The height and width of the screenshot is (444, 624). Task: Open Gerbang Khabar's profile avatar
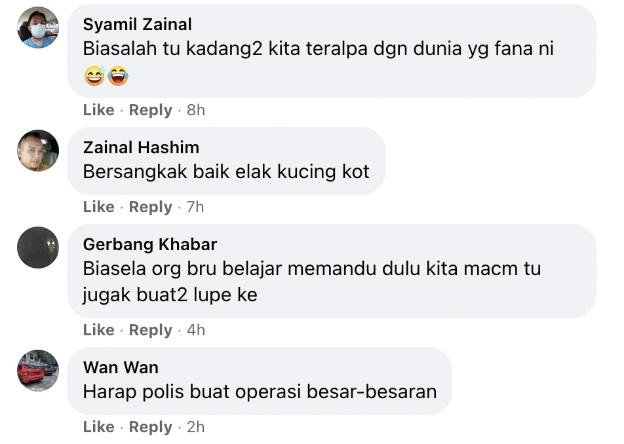coord(38,248)
